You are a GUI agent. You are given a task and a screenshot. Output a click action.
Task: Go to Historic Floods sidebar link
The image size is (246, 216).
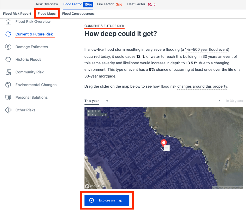point(28,60)
